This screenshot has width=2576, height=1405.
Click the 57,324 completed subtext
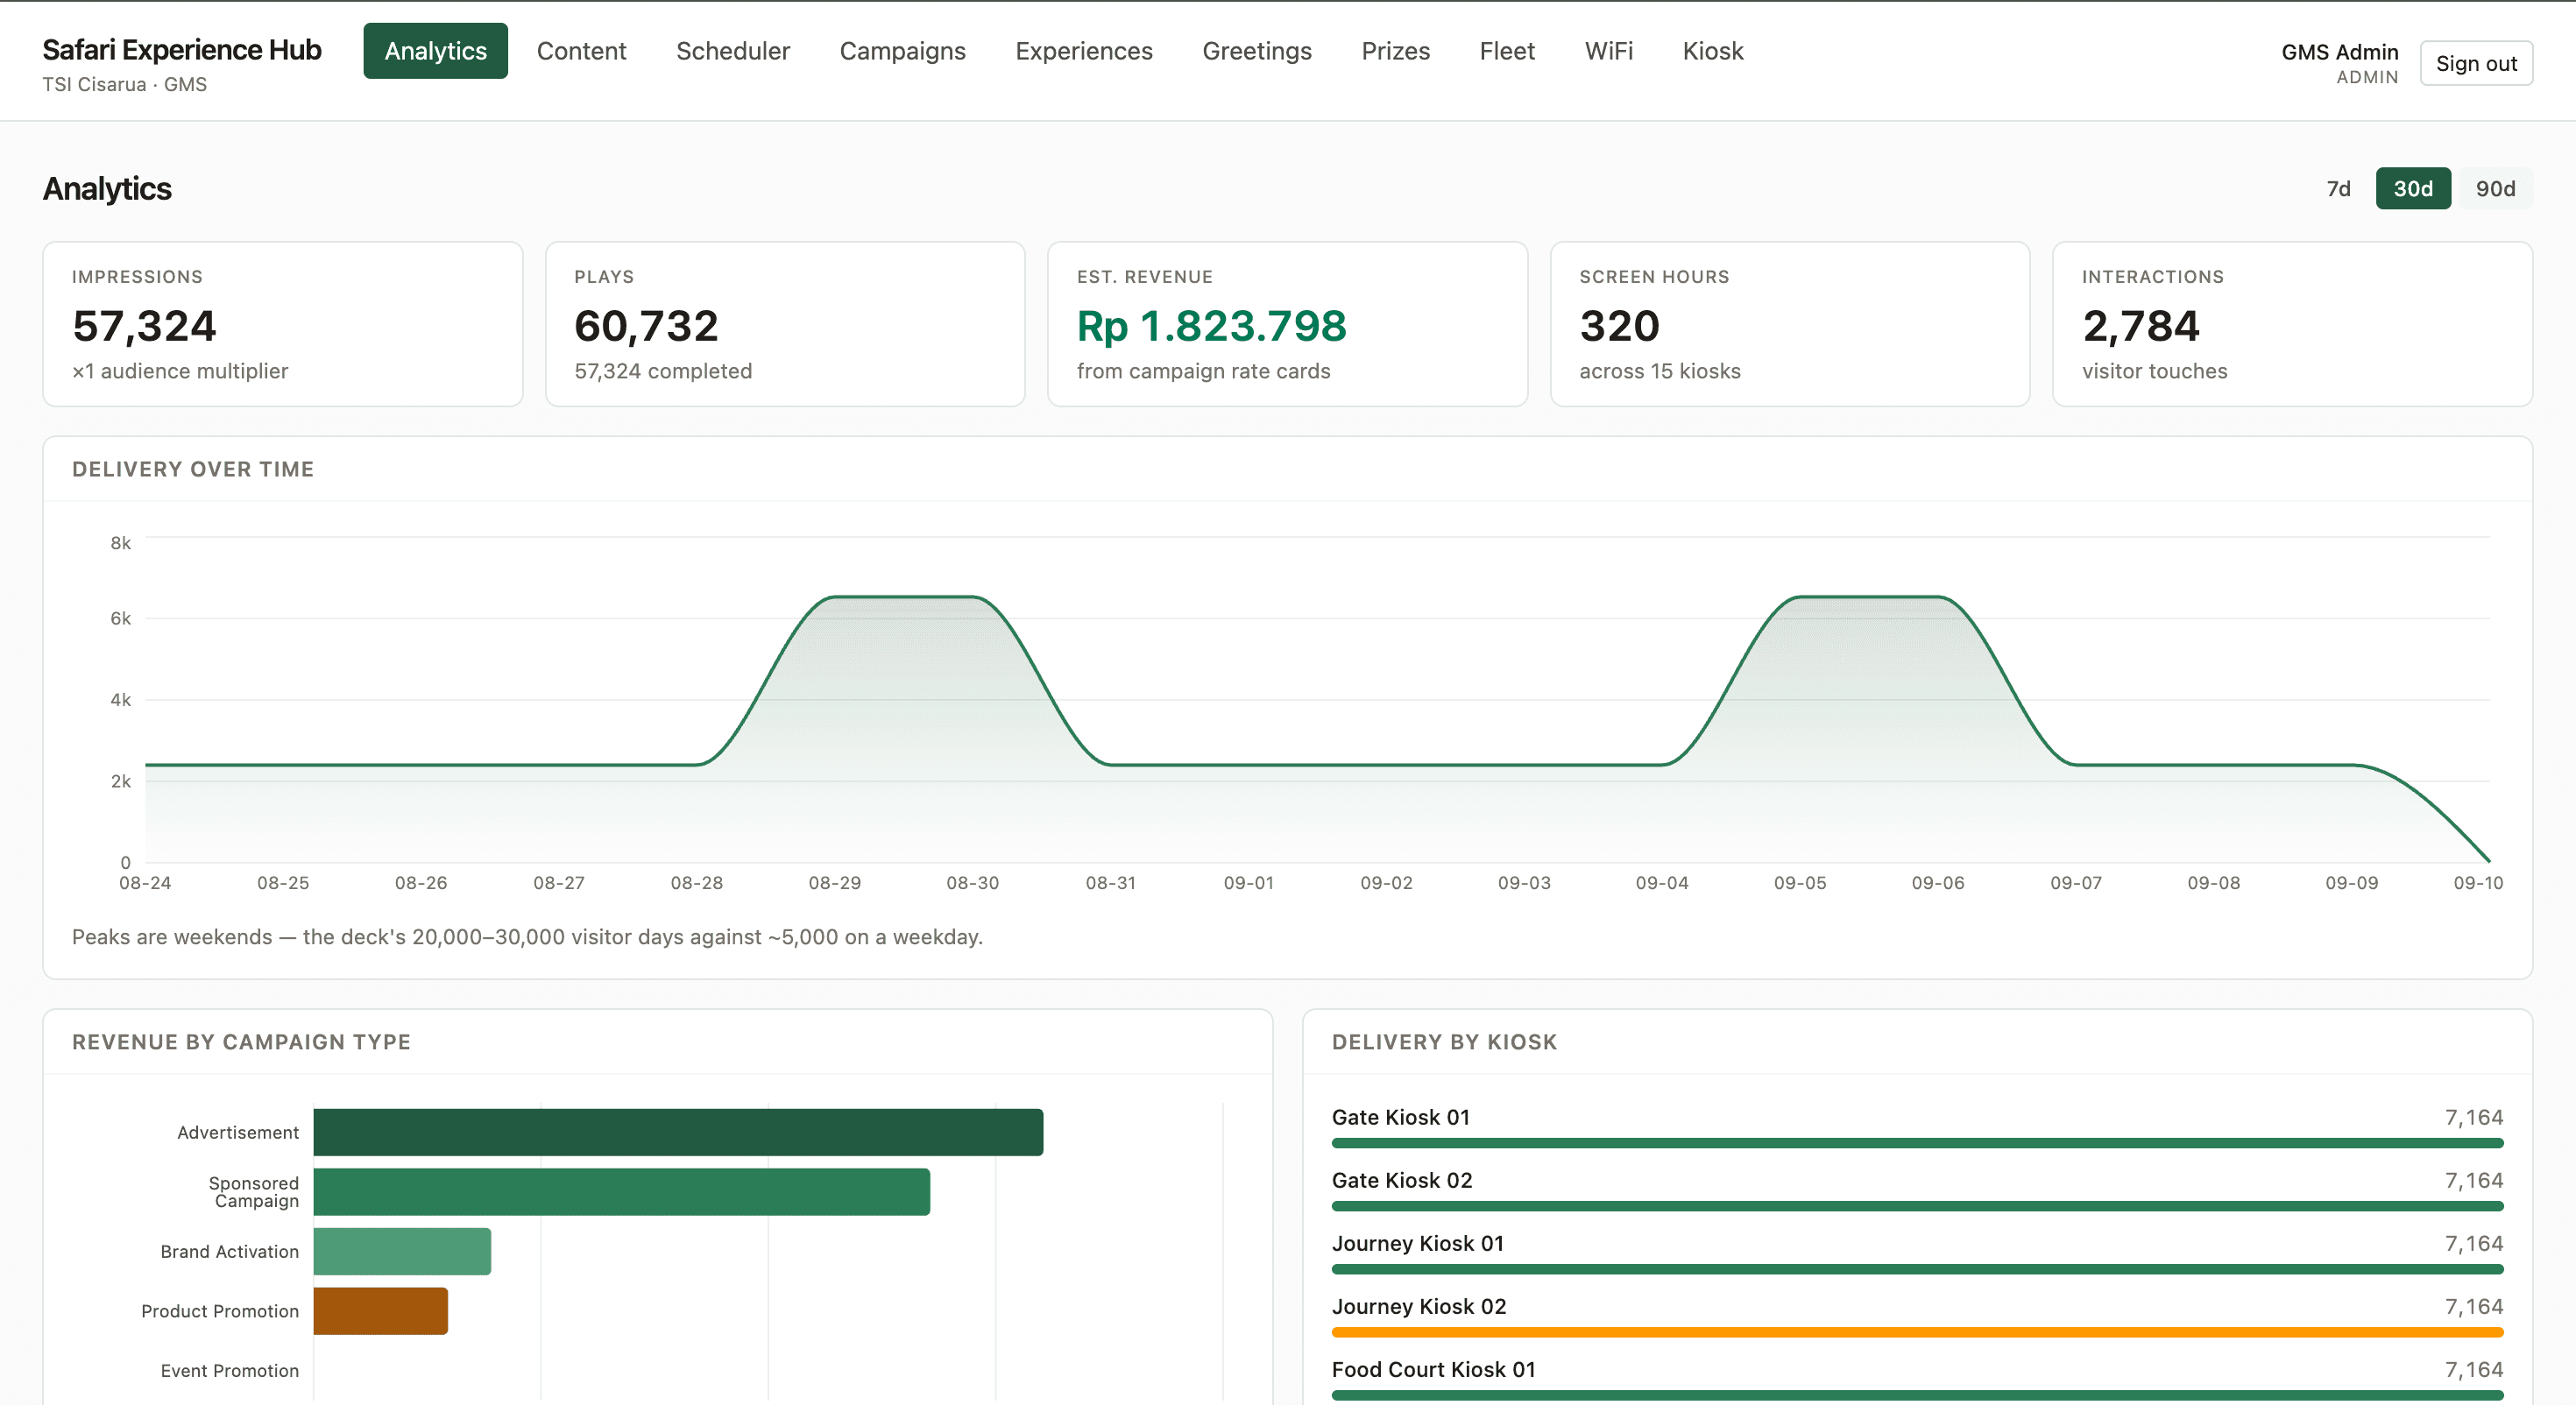point(662,371)
